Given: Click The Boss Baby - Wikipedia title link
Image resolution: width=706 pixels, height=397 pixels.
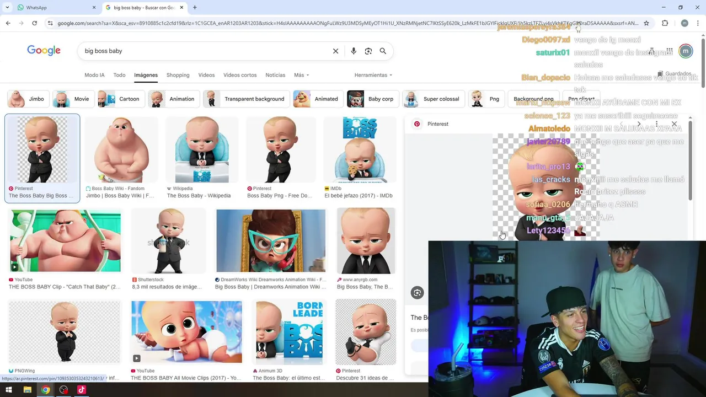Looking at the screenshot, I should pyautogui.click(x=199, y=196).
